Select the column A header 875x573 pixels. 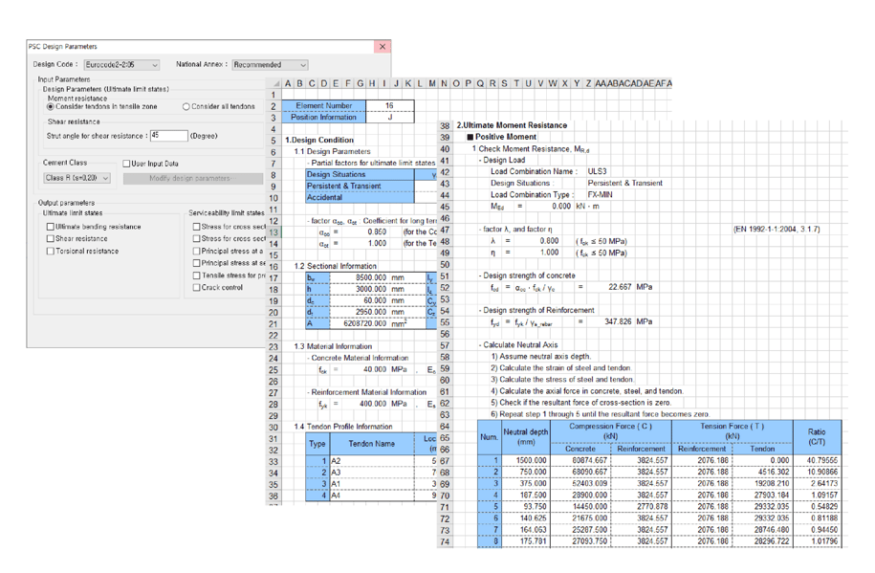pyautogui.click(x=289, y=84)
